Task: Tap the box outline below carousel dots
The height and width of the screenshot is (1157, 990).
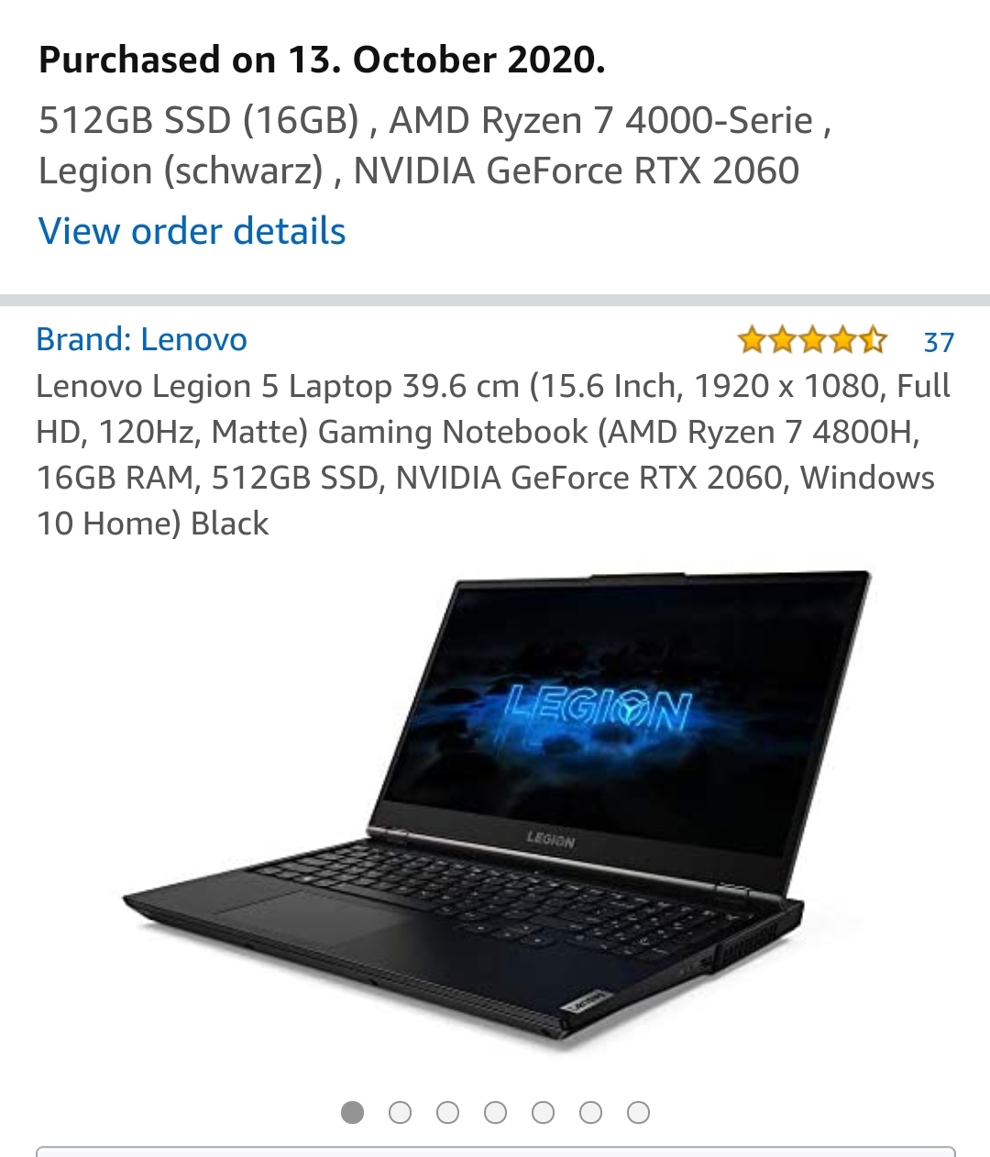Action: pos(495,1151)
